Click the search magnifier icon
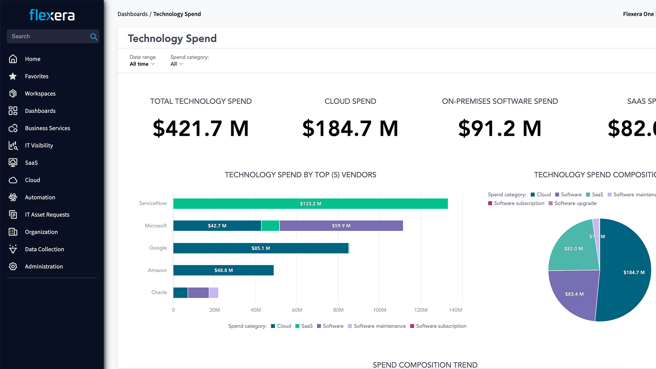This screenshot has width=656, height=369. tap(94, 37)
